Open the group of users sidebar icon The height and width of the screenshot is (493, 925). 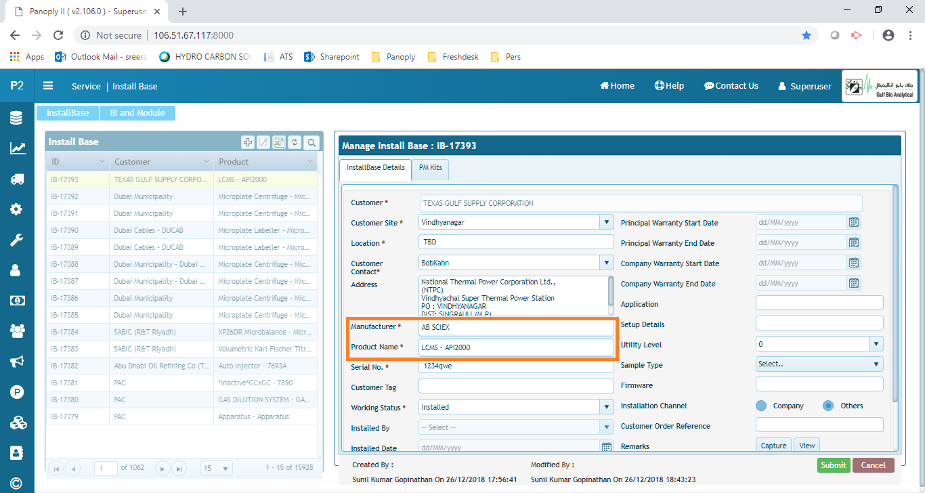coord(16,330)
